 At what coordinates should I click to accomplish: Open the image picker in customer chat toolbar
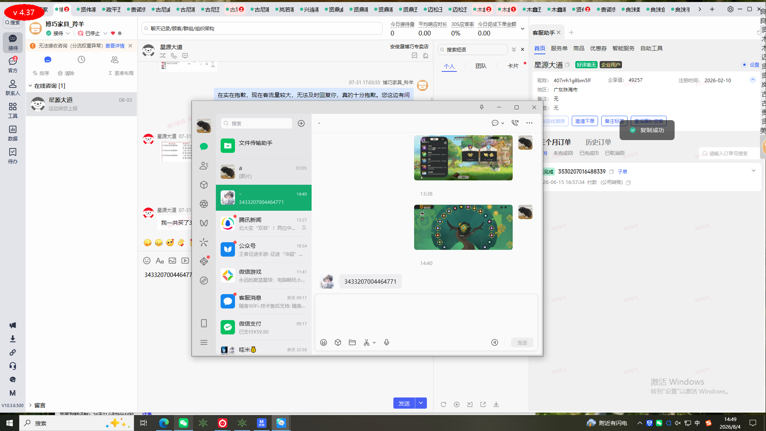pyautogui.click(x=172, y=261)
